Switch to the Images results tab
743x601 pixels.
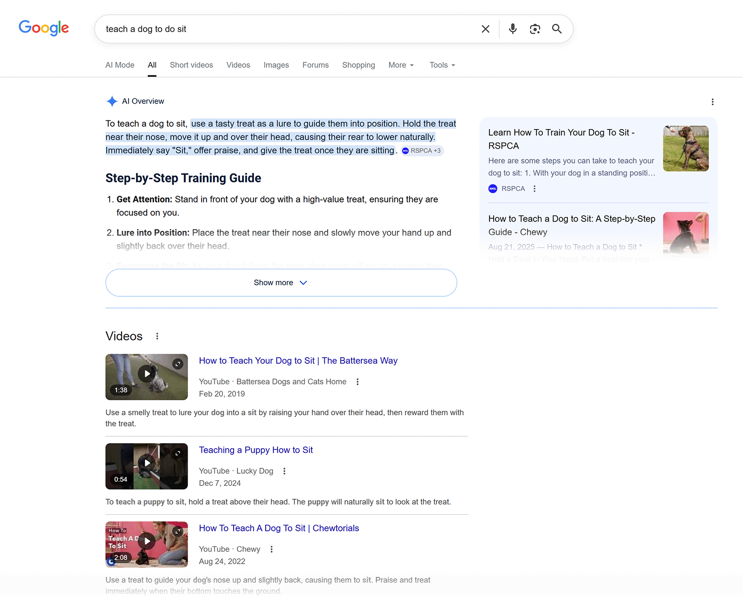(x=276, y=65)
